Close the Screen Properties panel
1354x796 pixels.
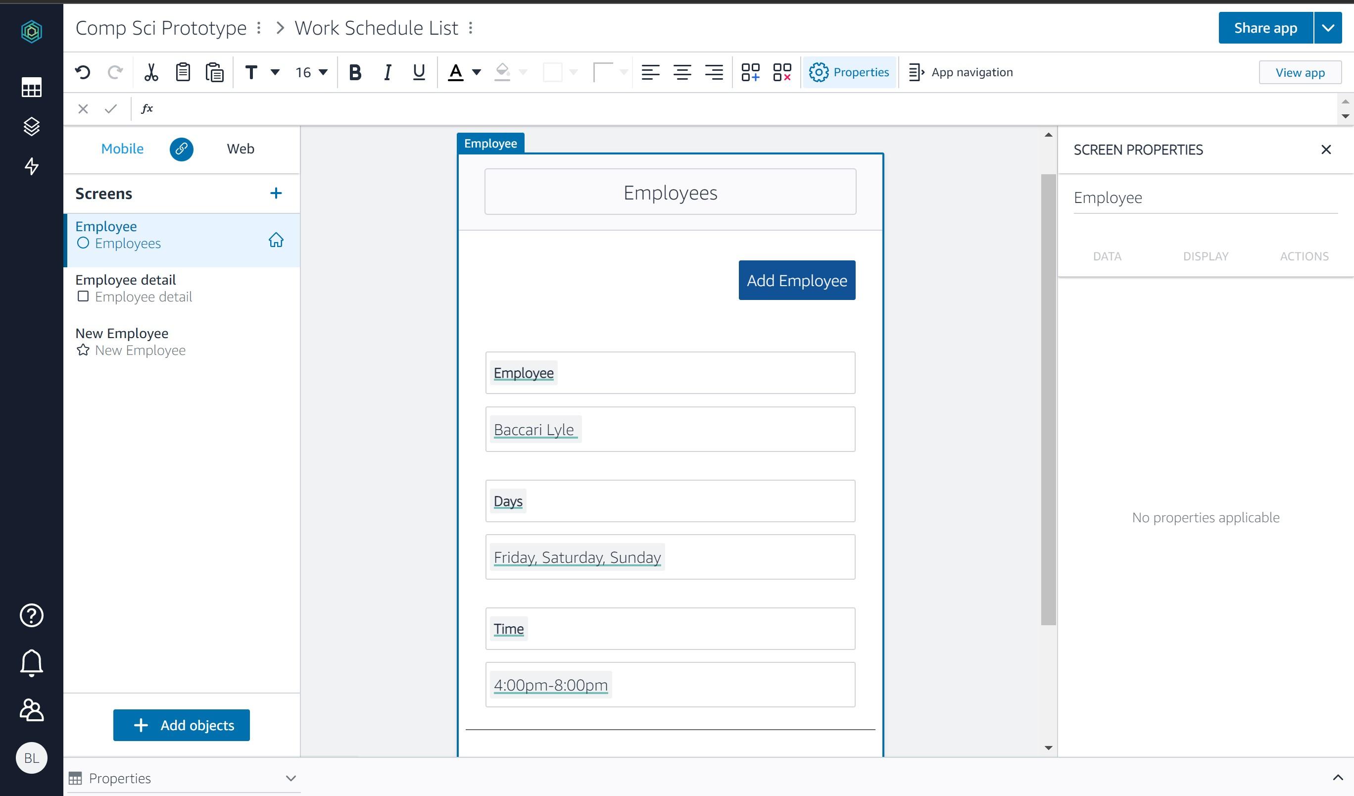coord(1326,149)
